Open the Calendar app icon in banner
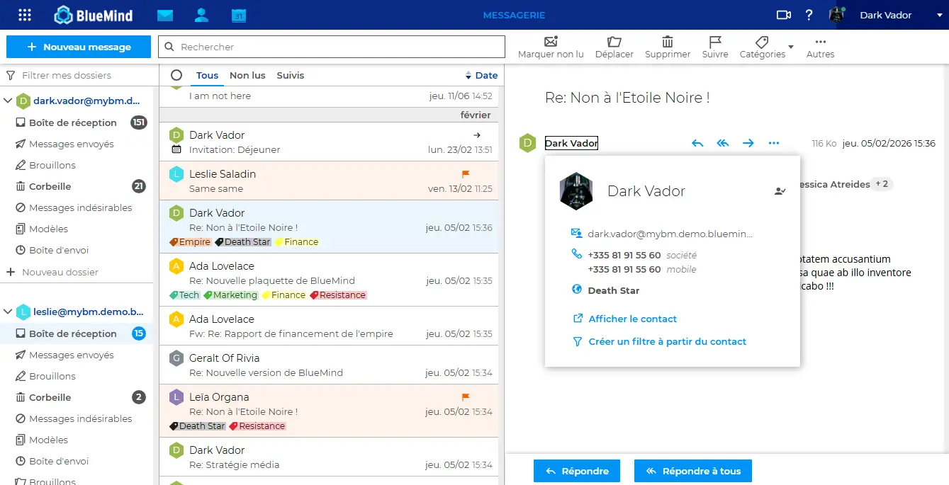949x485 pixels. pyautogui.click(x=239, y=15)
